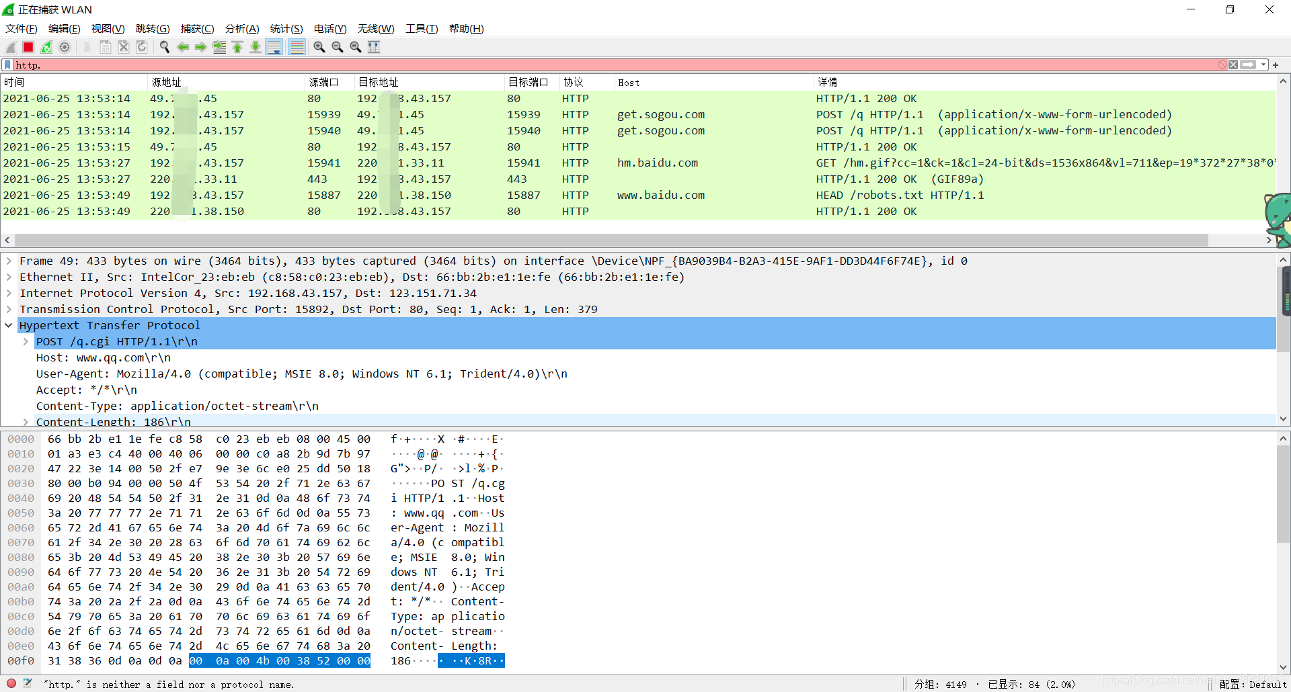Click the hex pane vertical scrollbar
1291x692 pixels.
coord(1284,494)
